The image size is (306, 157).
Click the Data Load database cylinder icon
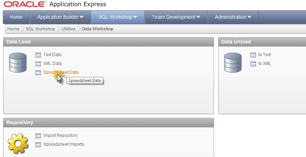(x=18, y=62)
